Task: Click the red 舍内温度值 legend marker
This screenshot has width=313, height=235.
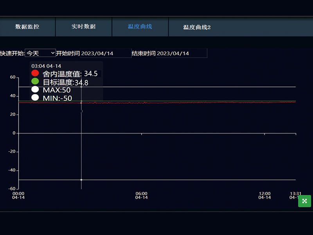Action: coord(34,74)
